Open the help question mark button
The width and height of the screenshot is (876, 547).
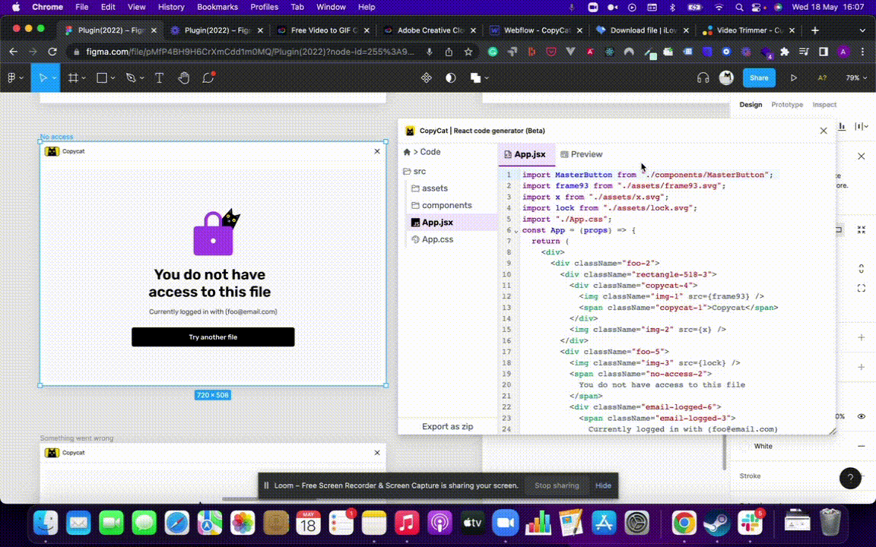point(850,478)
